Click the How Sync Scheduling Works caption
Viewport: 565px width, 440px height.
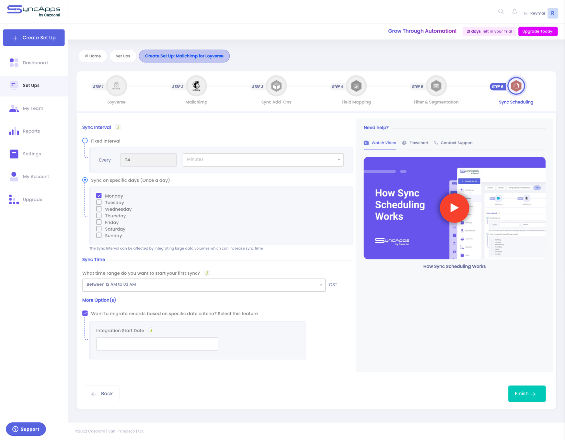[454, 266]
